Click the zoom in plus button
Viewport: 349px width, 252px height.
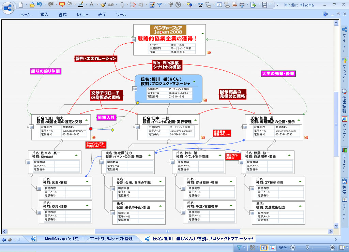tap(333, 248)
